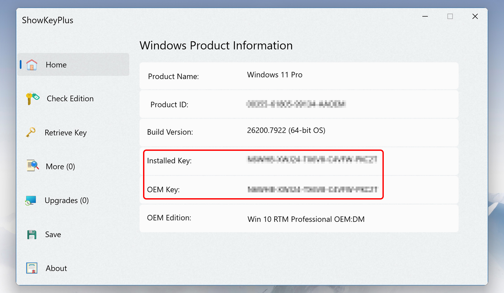Click the OEM Edition value text
Image resolution: width=504 pixels, height=293 pixels.
pos(306,219)
